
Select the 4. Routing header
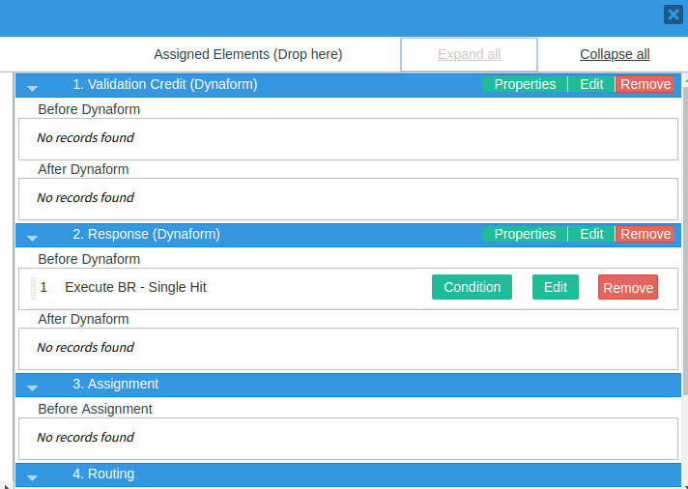coord(110,475)
